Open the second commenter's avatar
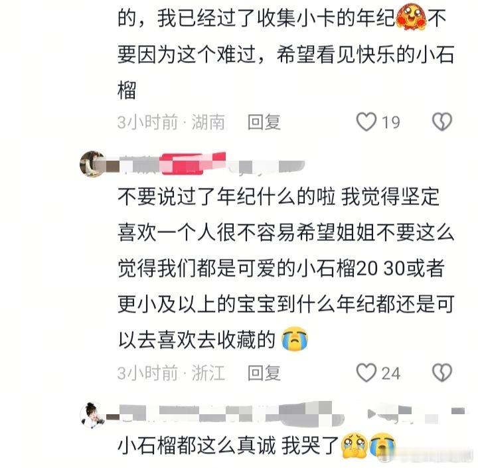Screen dimensions: 478x468 coord(92,164)
